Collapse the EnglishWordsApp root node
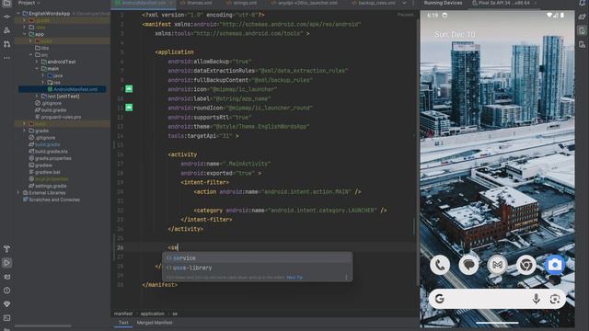 click(x=18, y=14)
